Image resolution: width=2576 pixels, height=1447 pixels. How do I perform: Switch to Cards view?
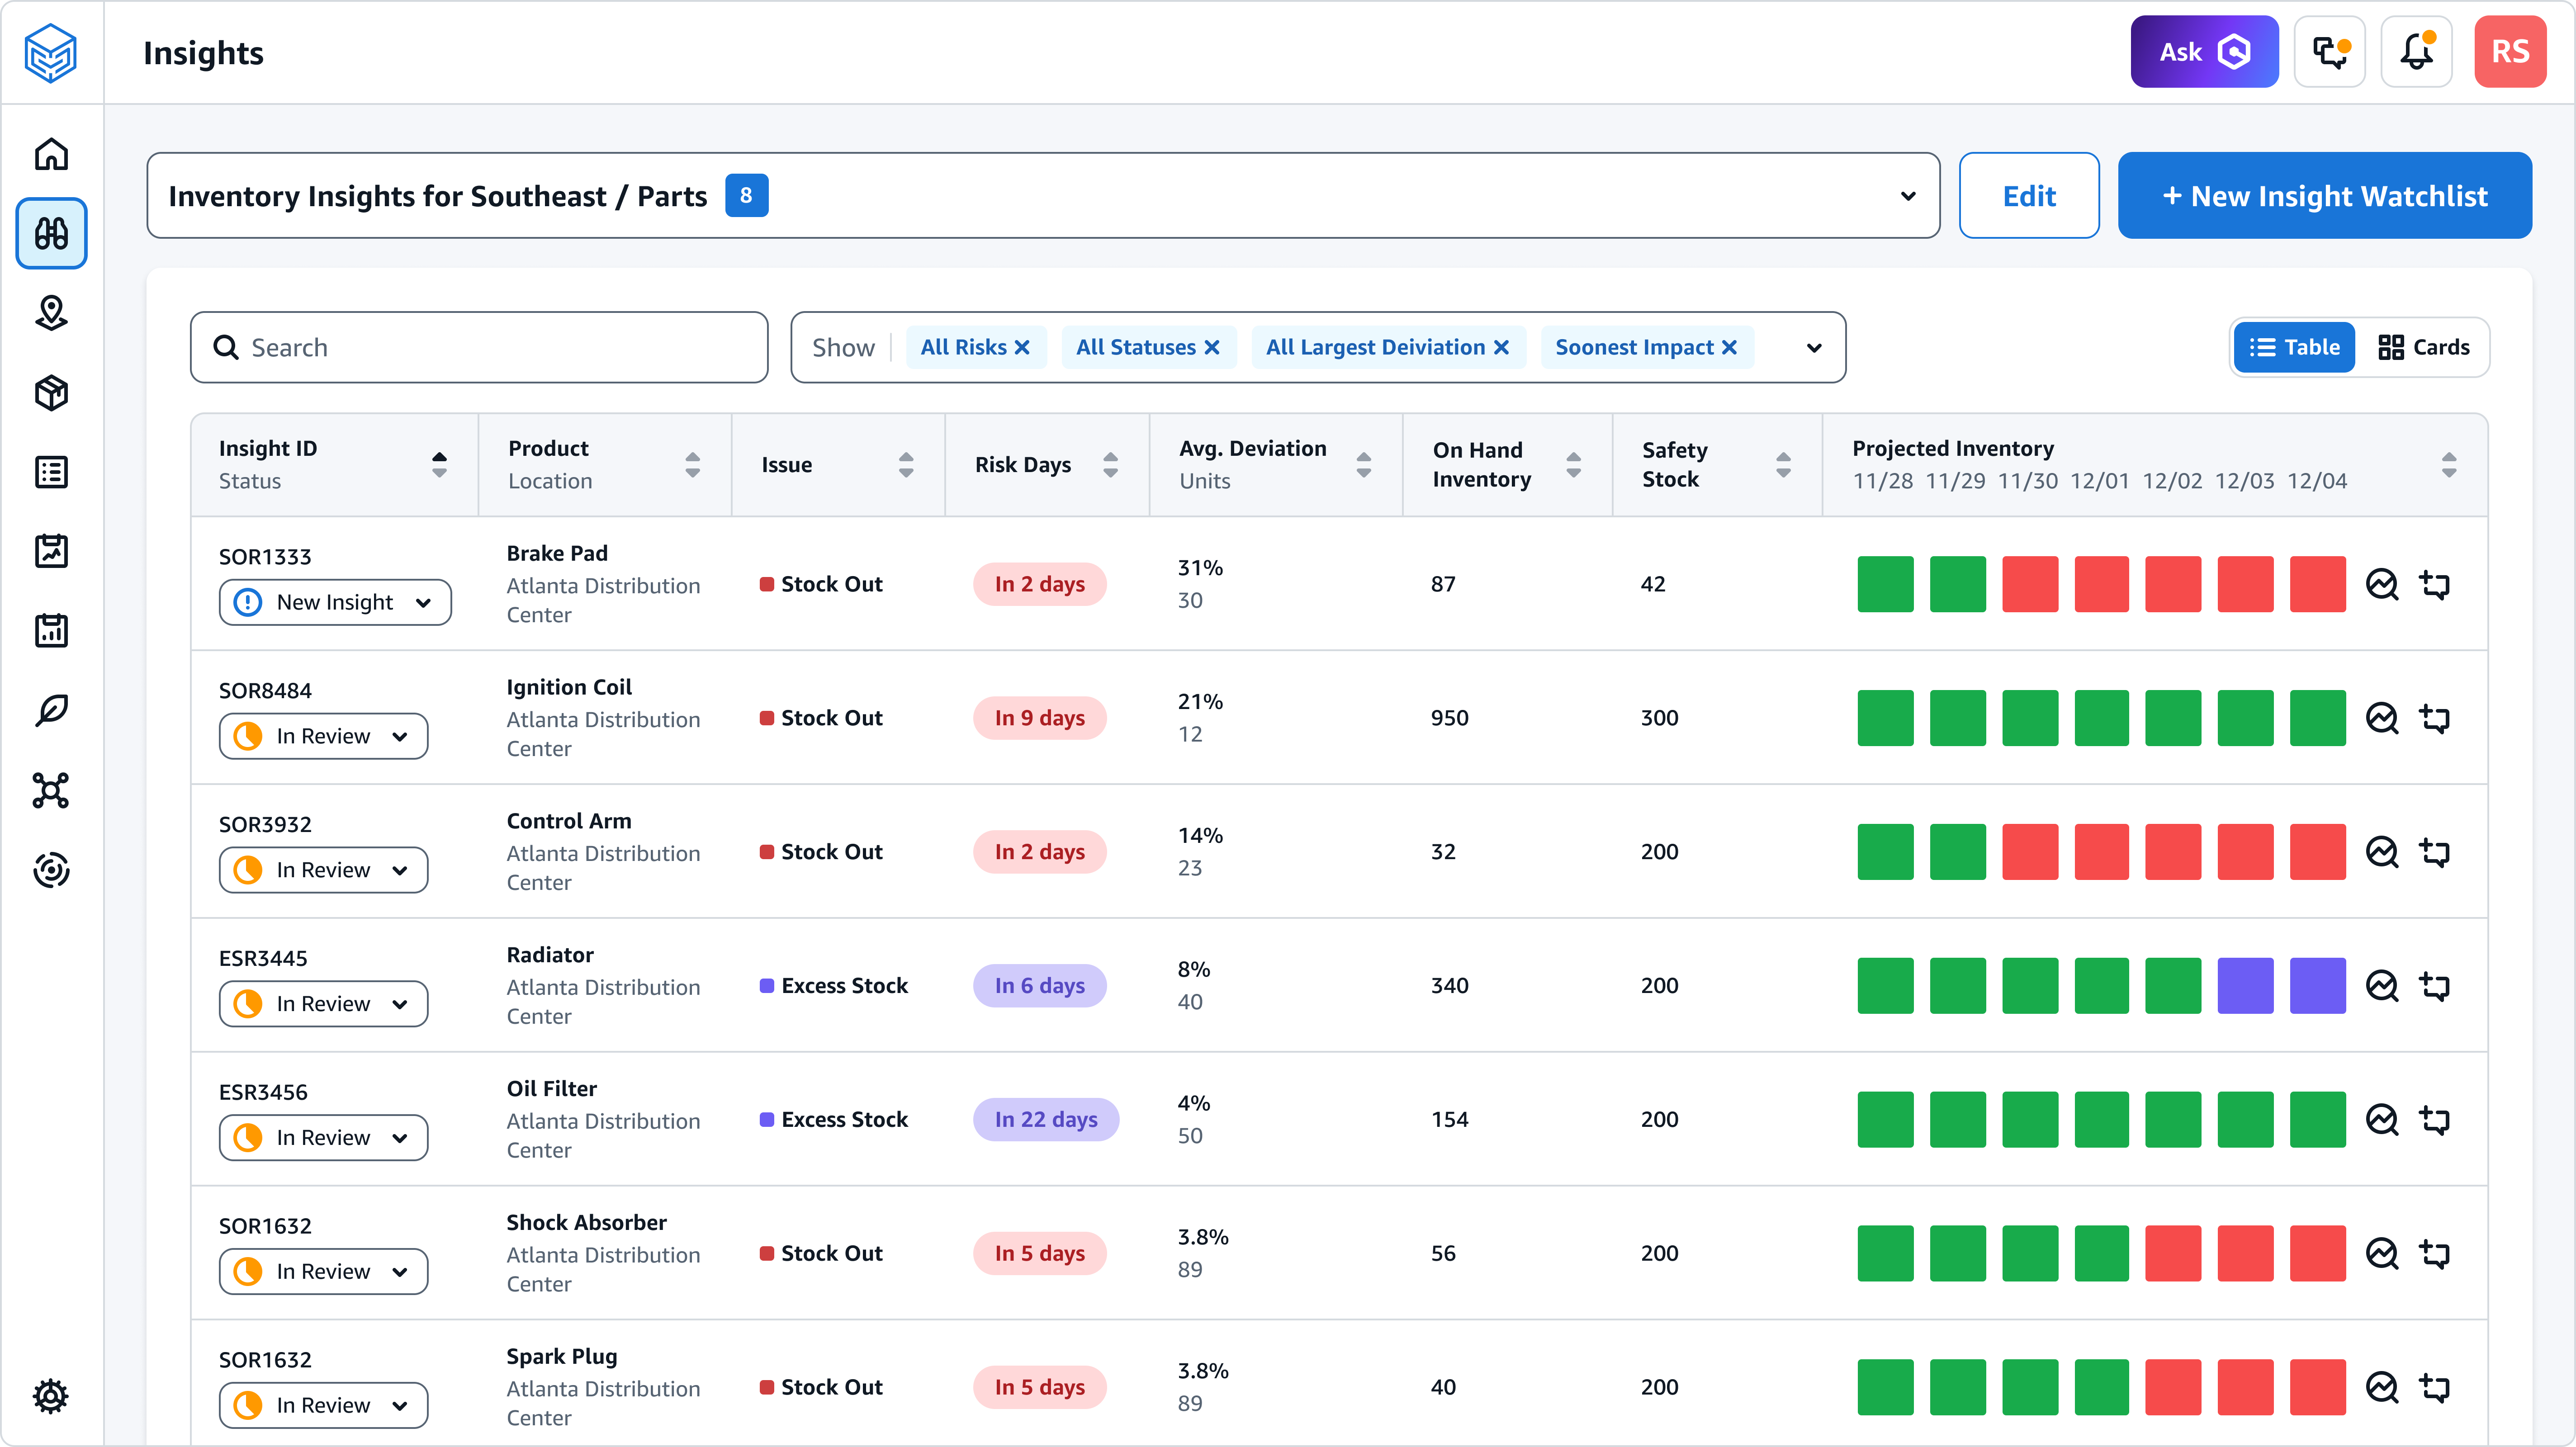point(2423,347)
